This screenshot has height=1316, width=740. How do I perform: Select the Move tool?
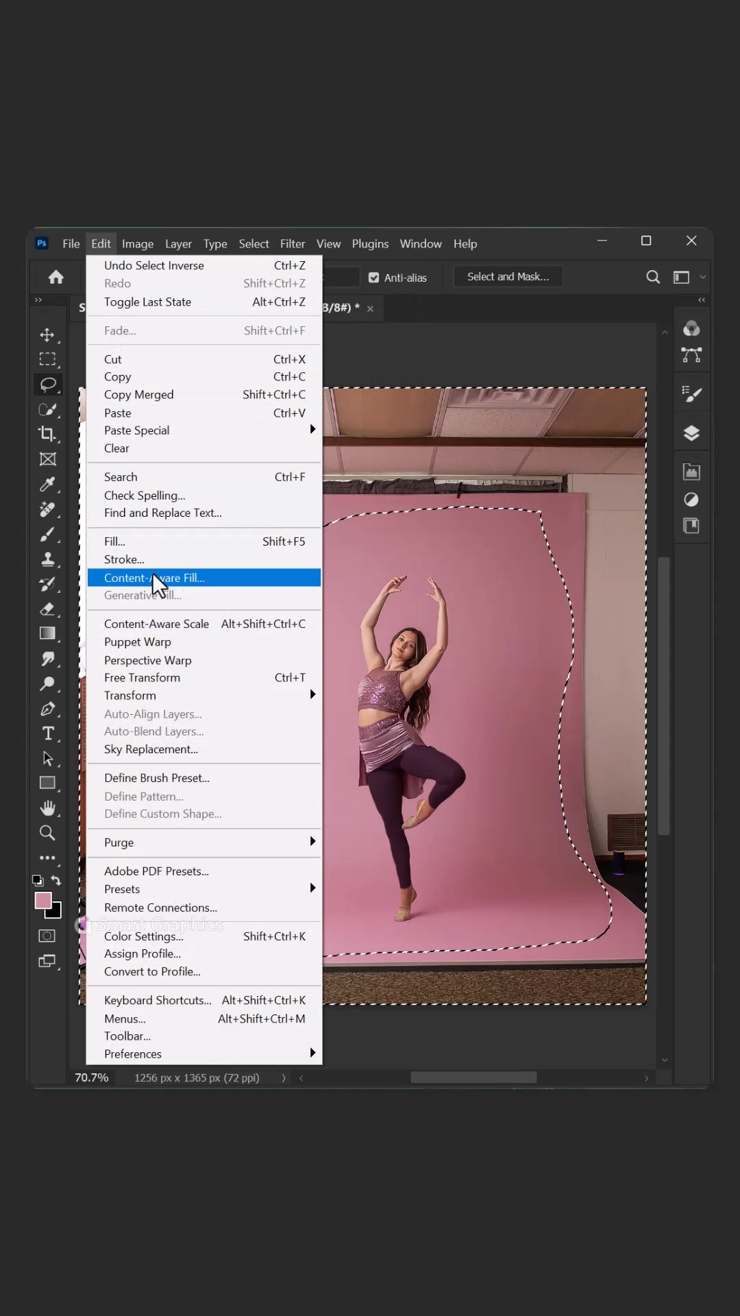click(x=47, y=334)
